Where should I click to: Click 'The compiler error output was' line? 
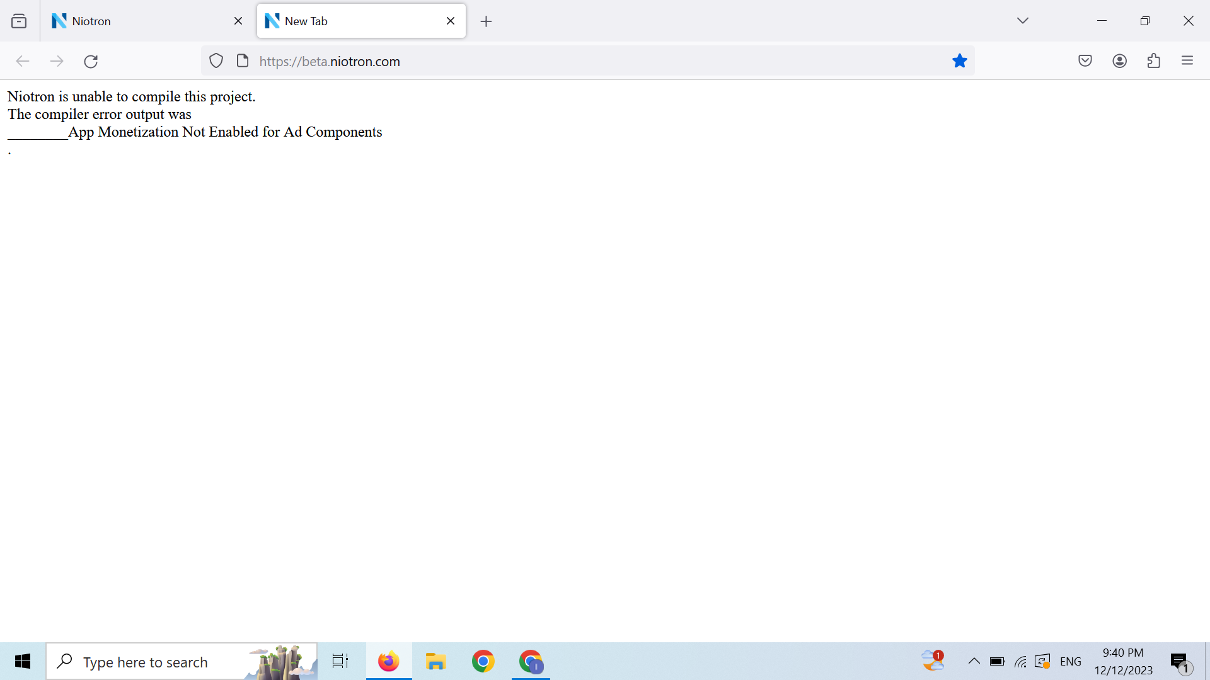pos(100,115)
